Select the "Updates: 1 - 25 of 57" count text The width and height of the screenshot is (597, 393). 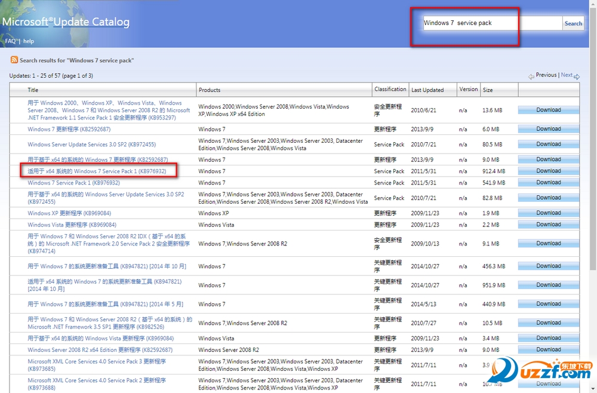(51, 76)
